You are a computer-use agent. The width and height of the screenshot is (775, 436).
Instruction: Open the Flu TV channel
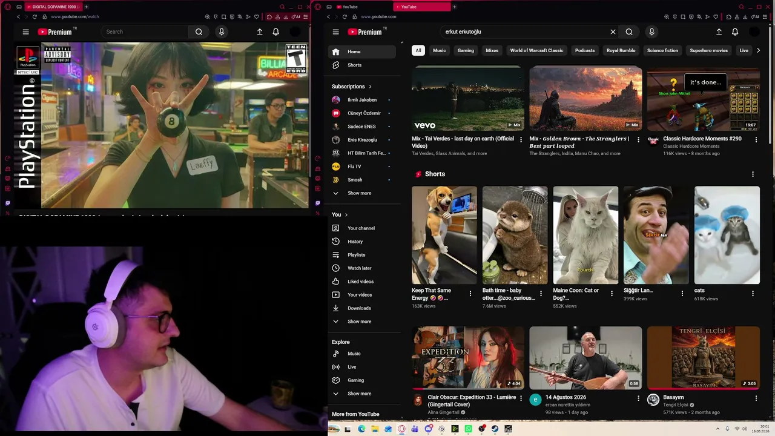coord(362,167)
